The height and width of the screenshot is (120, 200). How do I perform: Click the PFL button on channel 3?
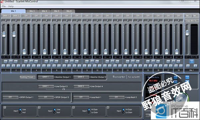(26, 61)
